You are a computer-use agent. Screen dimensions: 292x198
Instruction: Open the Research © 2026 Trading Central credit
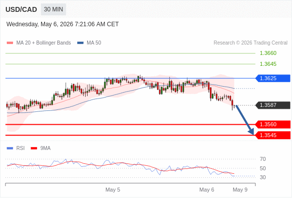click(250, 43)
